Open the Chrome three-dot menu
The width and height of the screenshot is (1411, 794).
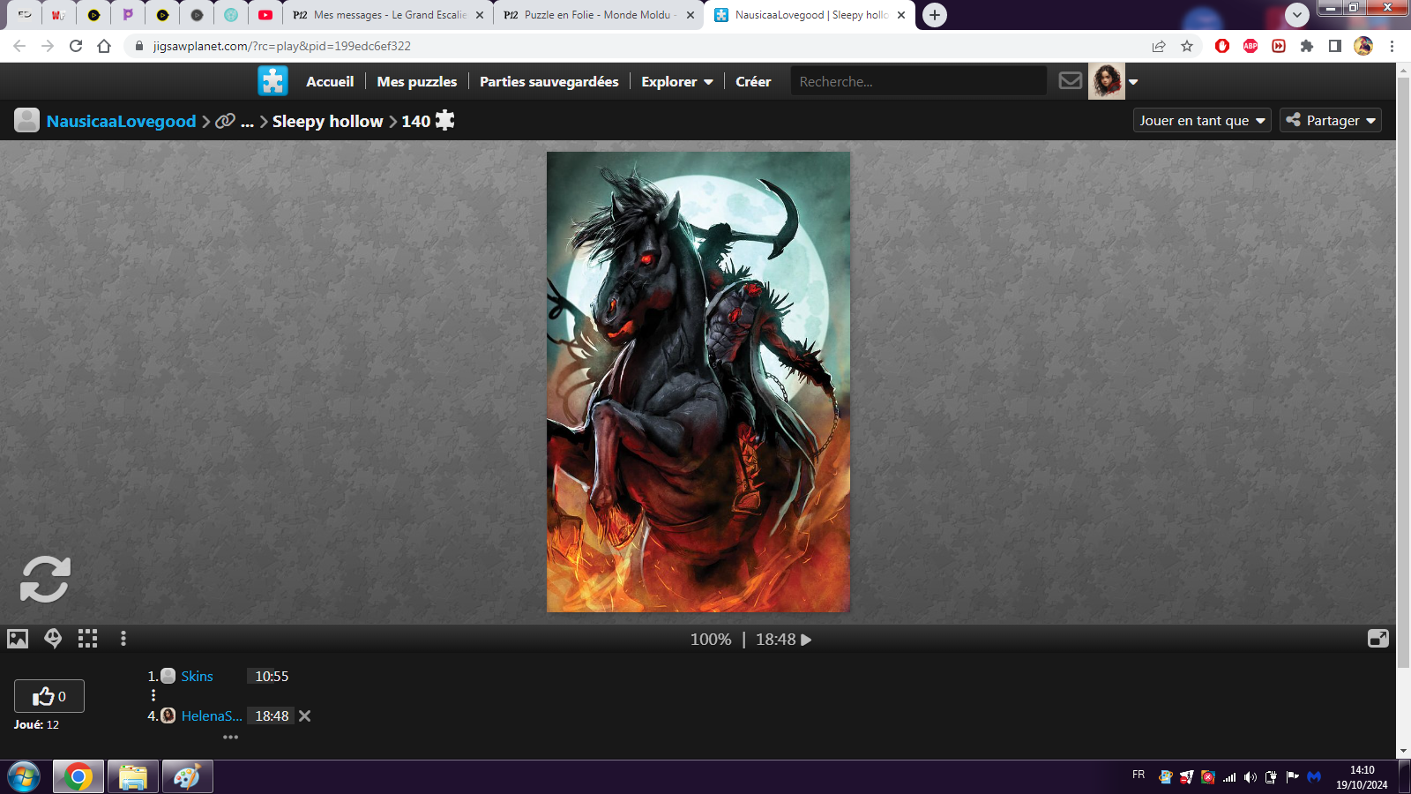point(1392,46)
